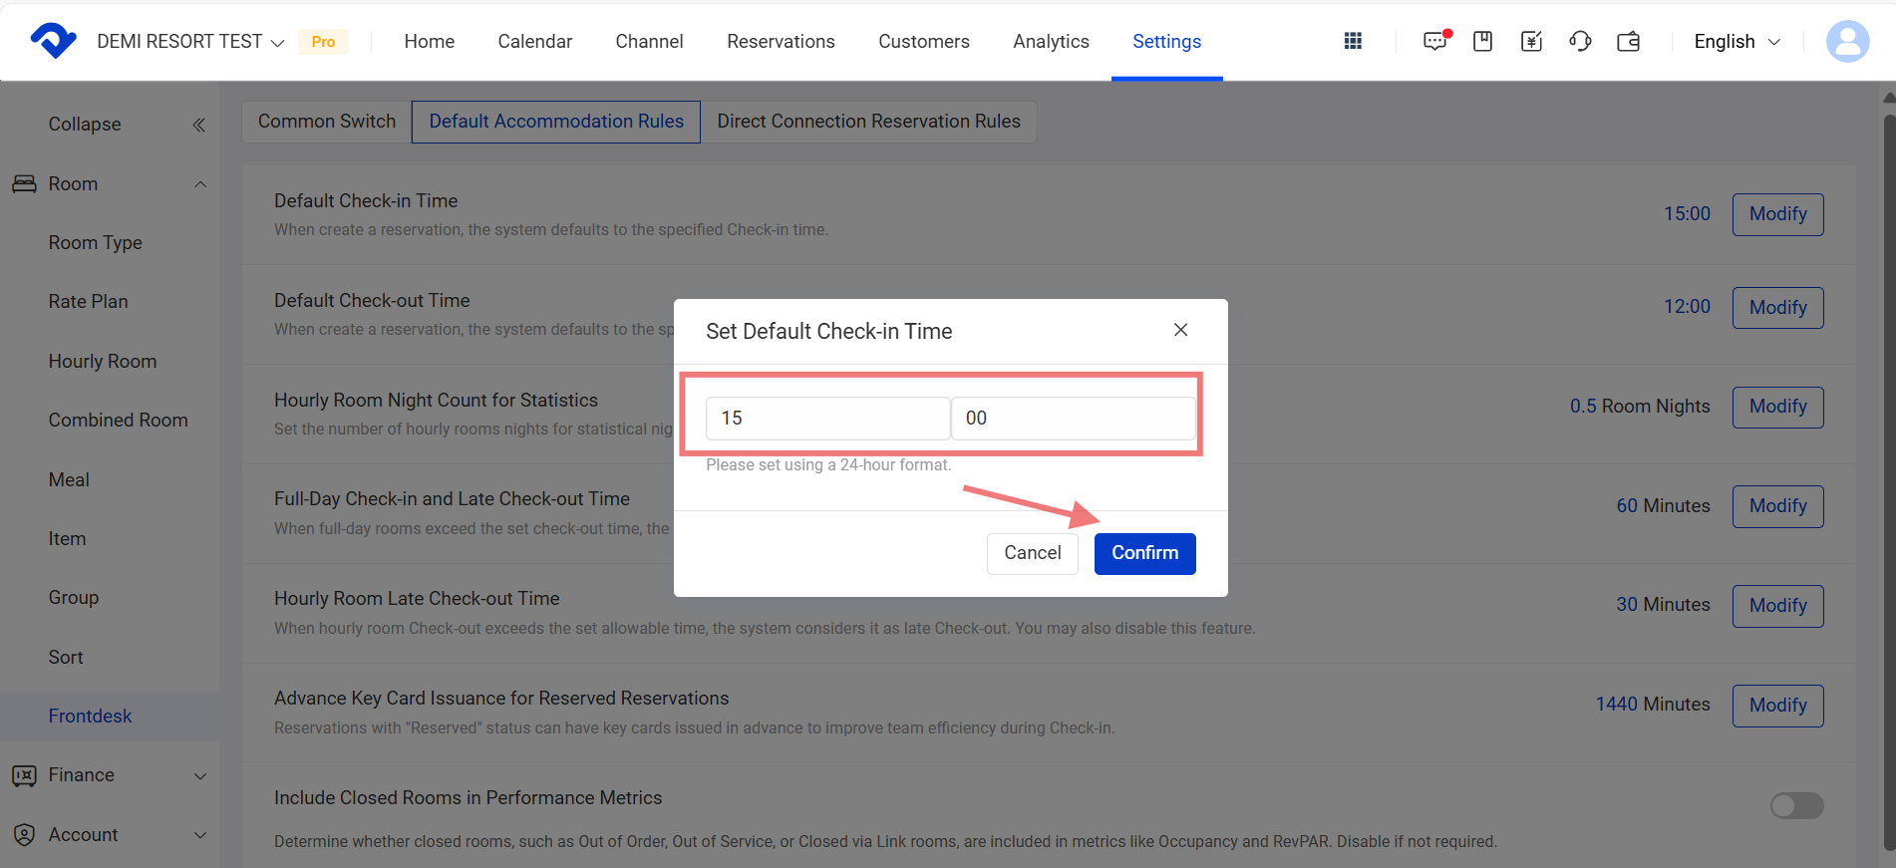Collapse the sidebar using the double-chevron
Viewport: 1896px width, 868px height.
tap(199, 125)
